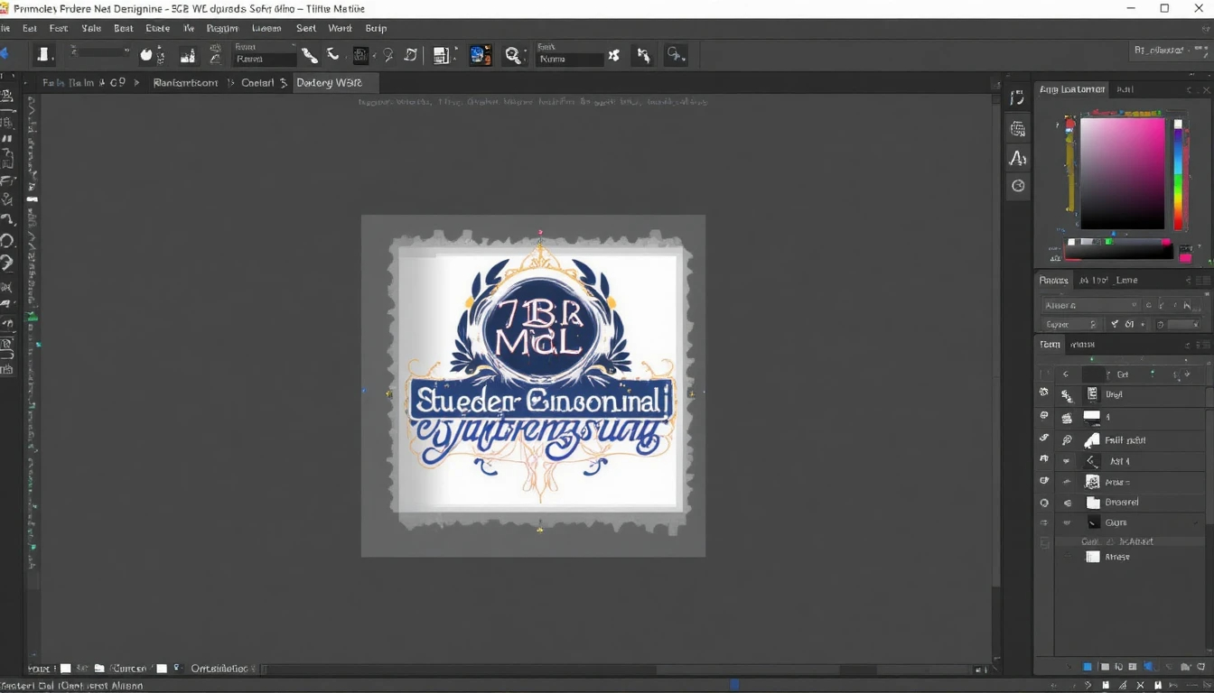1214x693 pixels.
Task: Click the document page icon in the top toolbar
Action: (x=441, y=56)
